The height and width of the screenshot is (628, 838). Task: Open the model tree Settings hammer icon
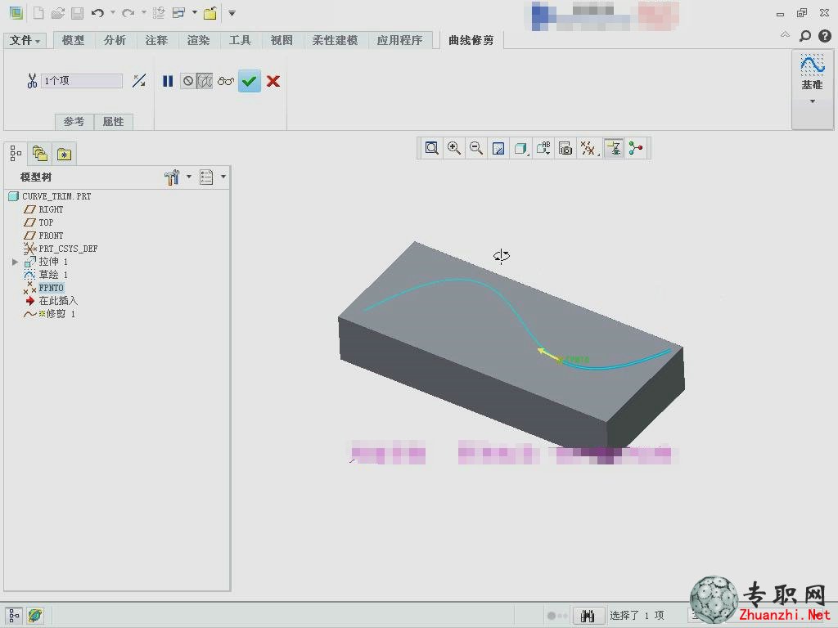point(172,177)
